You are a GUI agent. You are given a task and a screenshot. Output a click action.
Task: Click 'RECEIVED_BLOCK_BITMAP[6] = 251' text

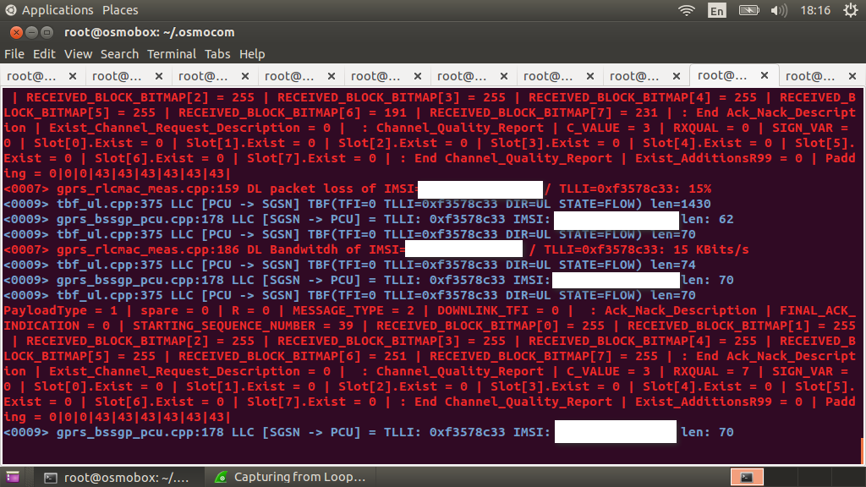click(x=293, y=356)
